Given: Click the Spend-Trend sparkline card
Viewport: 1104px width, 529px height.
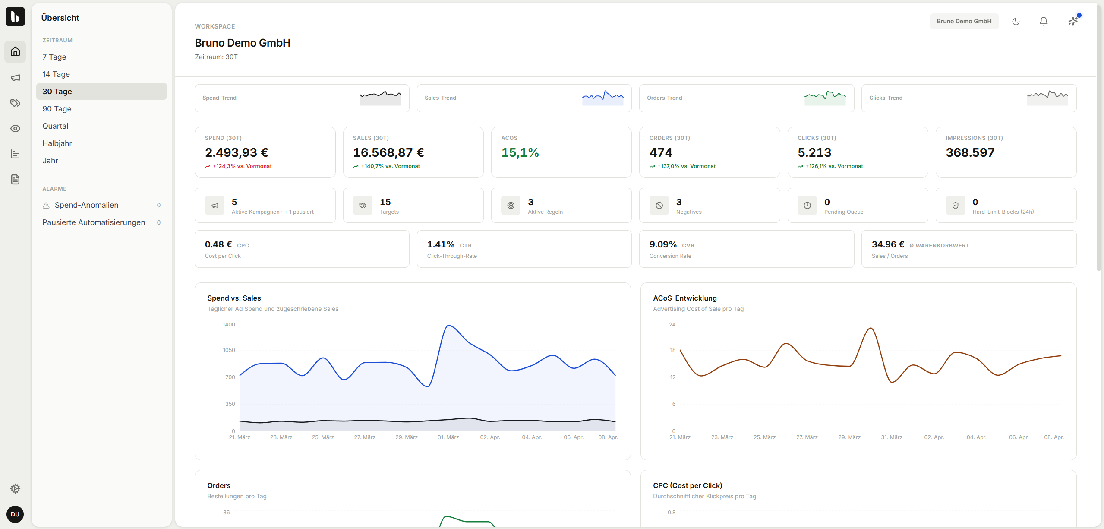Looking at the screenshot, I should [302, 98].
